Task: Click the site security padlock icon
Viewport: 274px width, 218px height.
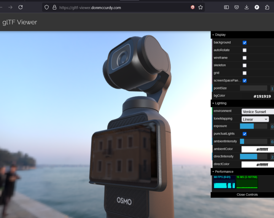Action: coord(54,7)
